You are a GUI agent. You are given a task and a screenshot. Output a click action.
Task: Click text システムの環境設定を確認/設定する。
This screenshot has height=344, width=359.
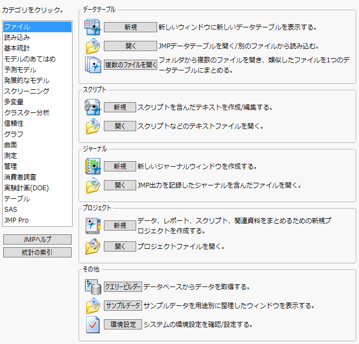pyautogui.click(x=198, y=325)
